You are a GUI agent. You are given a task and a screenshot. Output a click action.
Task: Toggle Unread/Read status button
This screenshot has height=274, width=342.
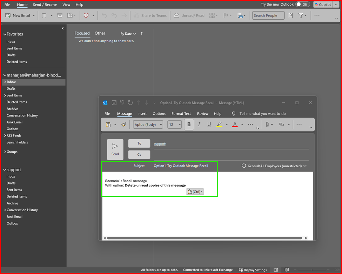tap(189, 15)
